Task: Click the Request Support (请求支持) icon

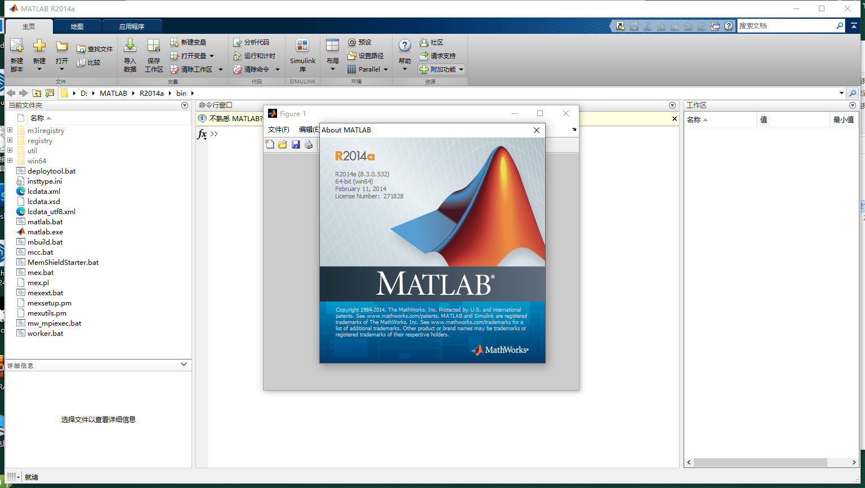Action: (x=423, y=55)
